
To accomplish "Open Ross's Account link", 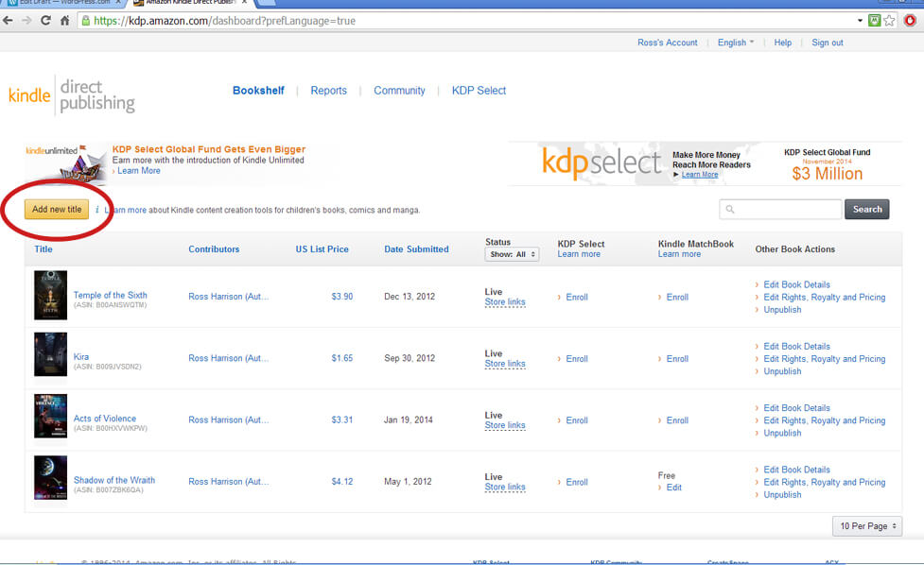I will (667, 43).
